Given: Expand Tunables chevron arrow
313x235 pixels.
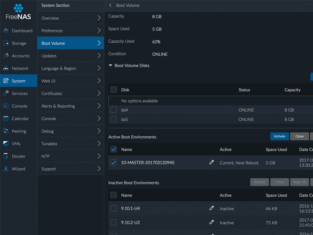Looking at the screenshot, I should pyautogui.click(x=99, y=143).
